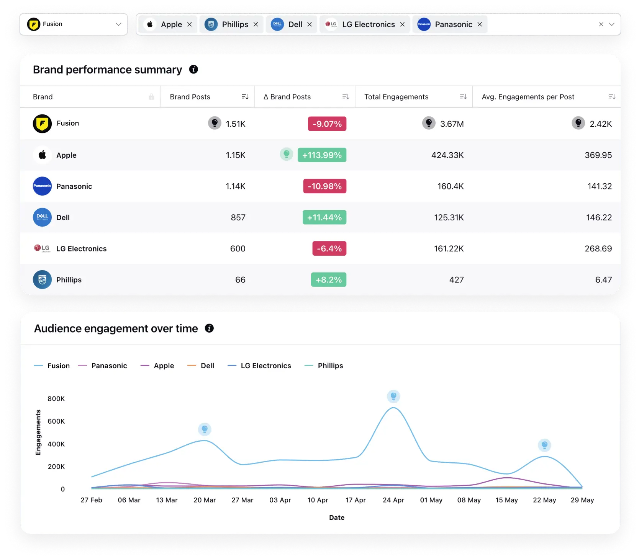The width and height of the screenshot is (639, 558).
Task: Click Apple's 424.33K total engagements value
Action: click(x=447, y=155)
